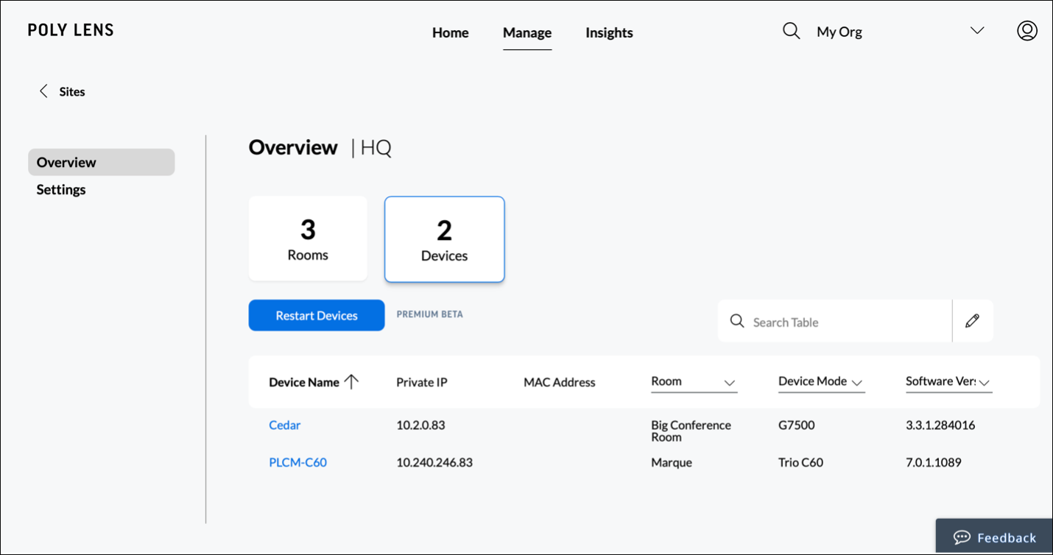Open the Cedar device details

coord(284,425)
